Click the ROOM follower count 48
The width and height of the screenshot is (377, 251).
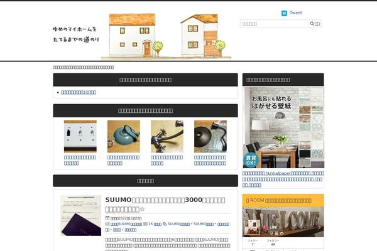(x=273, y=243)
